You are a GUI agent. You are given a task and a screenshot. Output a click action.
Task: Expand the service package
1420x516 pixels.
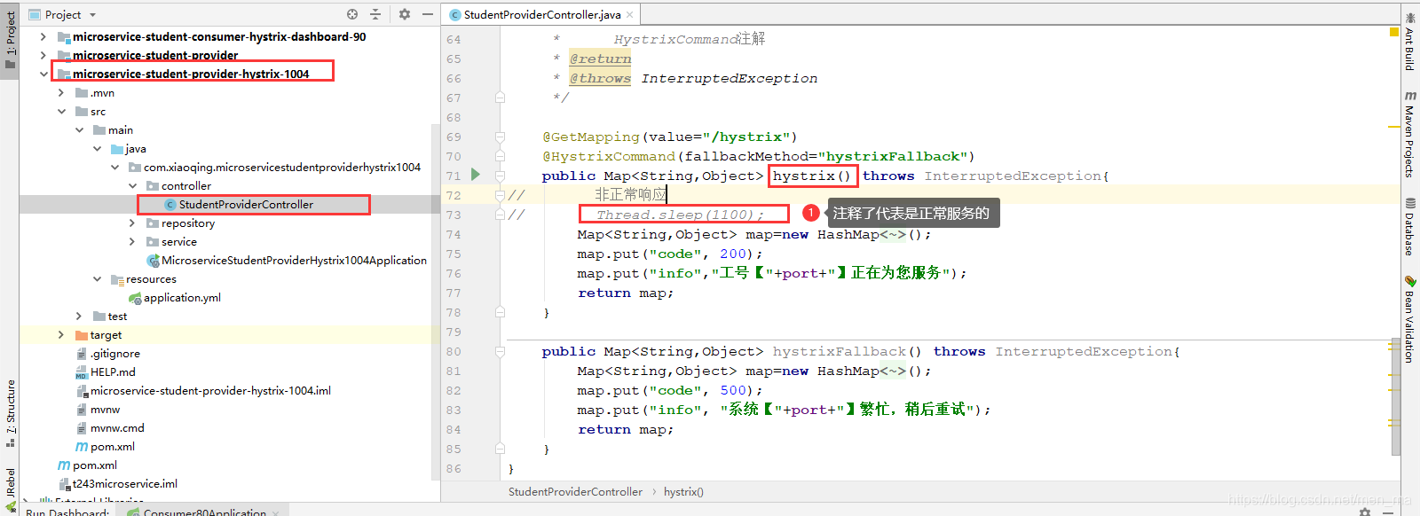(132, 241)
